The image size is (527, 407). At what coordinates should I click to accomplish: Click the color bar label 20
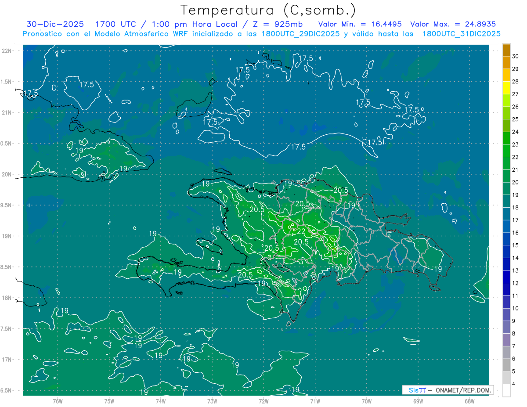coord(516,182)
